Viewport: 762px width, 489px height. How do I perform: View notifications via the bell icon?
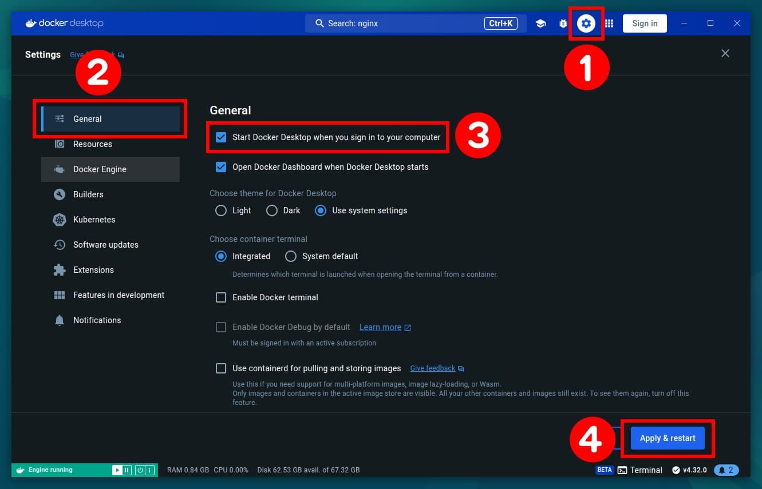pyautogui.click(x=726, y=470)
